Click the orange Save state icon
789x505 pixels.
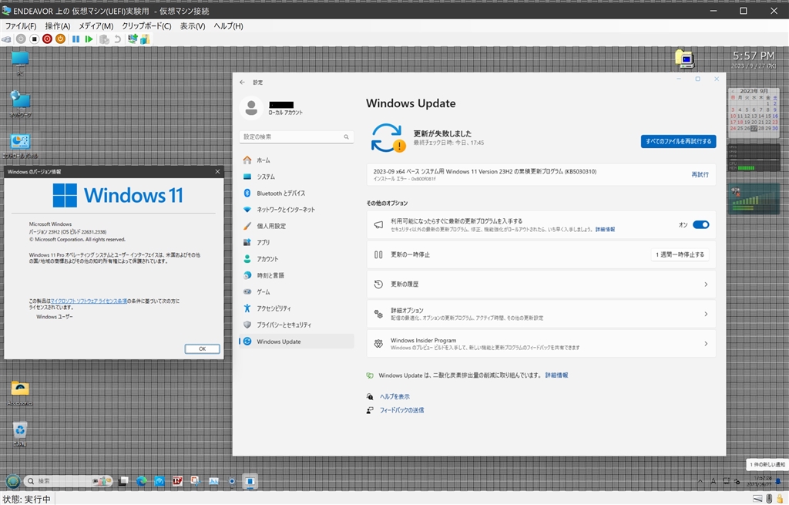[x=60, y=39]
